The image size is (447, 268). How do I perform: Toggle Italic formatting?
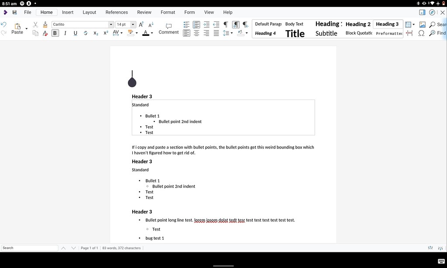point(65,33)
